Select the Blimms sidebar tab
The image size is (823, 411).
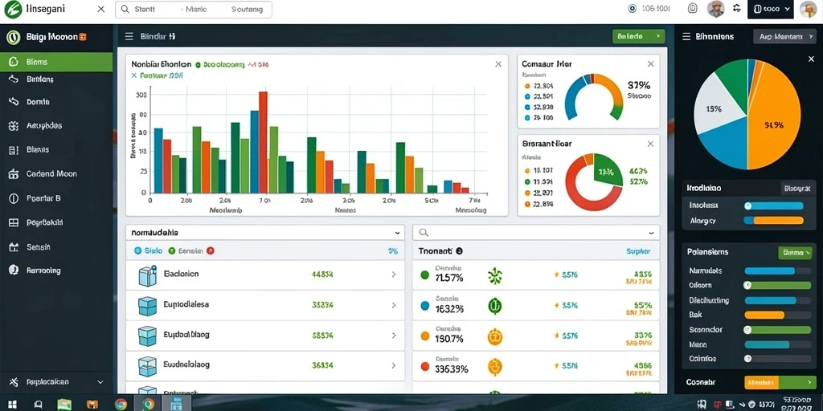point(56,62)
